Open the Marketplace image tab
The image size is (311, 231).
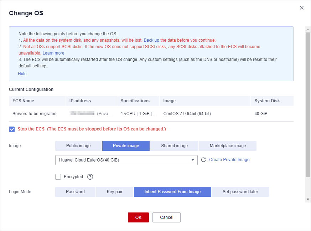228,146
